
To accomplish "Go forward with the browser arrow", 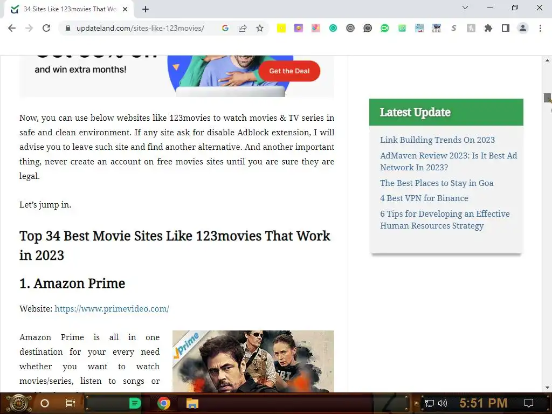I will point(29,28).
